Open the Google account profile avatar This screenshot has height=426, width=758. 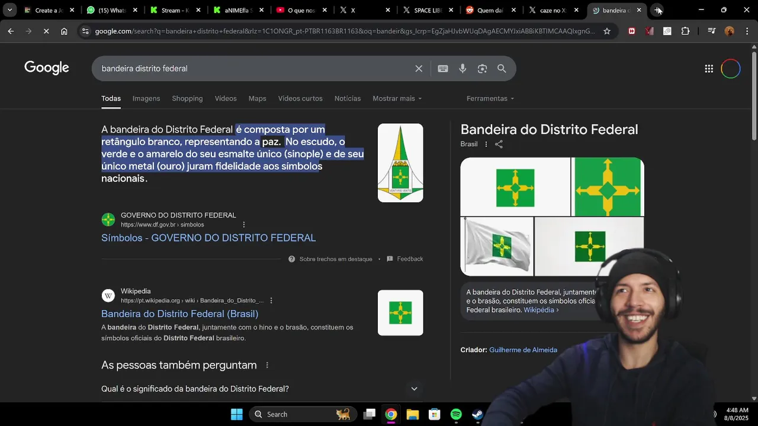coord(731,69)
